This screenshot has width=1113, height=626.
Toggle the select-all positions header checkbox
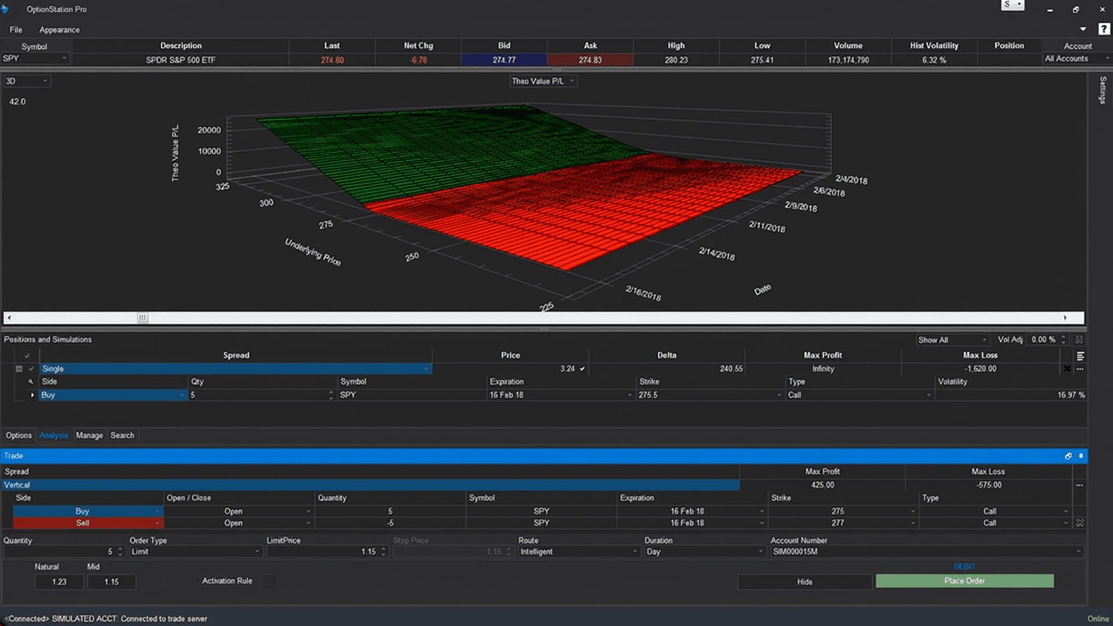point(27,355)
